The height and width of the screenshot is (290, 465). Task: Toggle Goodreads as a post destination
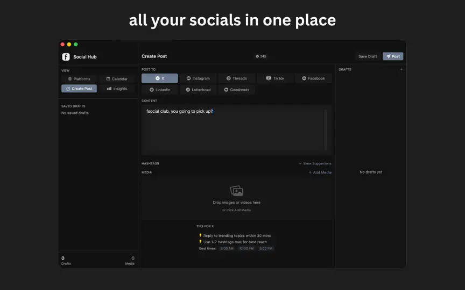[237, 90]
